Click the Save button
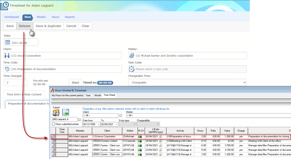The width and height of the screenshot is (291, 165). (x=10, y=26)
